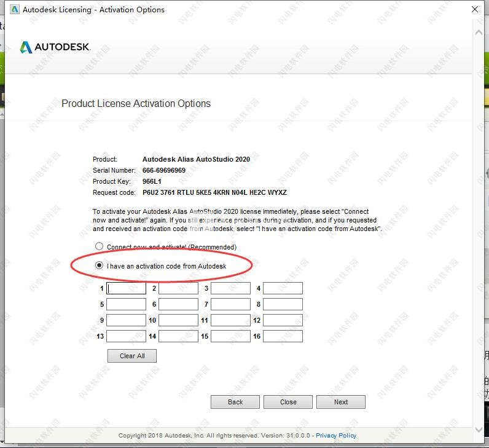Click product name Autodesk Alias AutoStudio 2020
This screenshot has height=448, width=489.
point(196,159)
